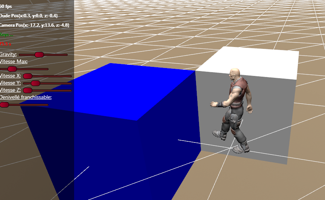
Task: Click the Vitesse X label
Action: tap(11, 76)
